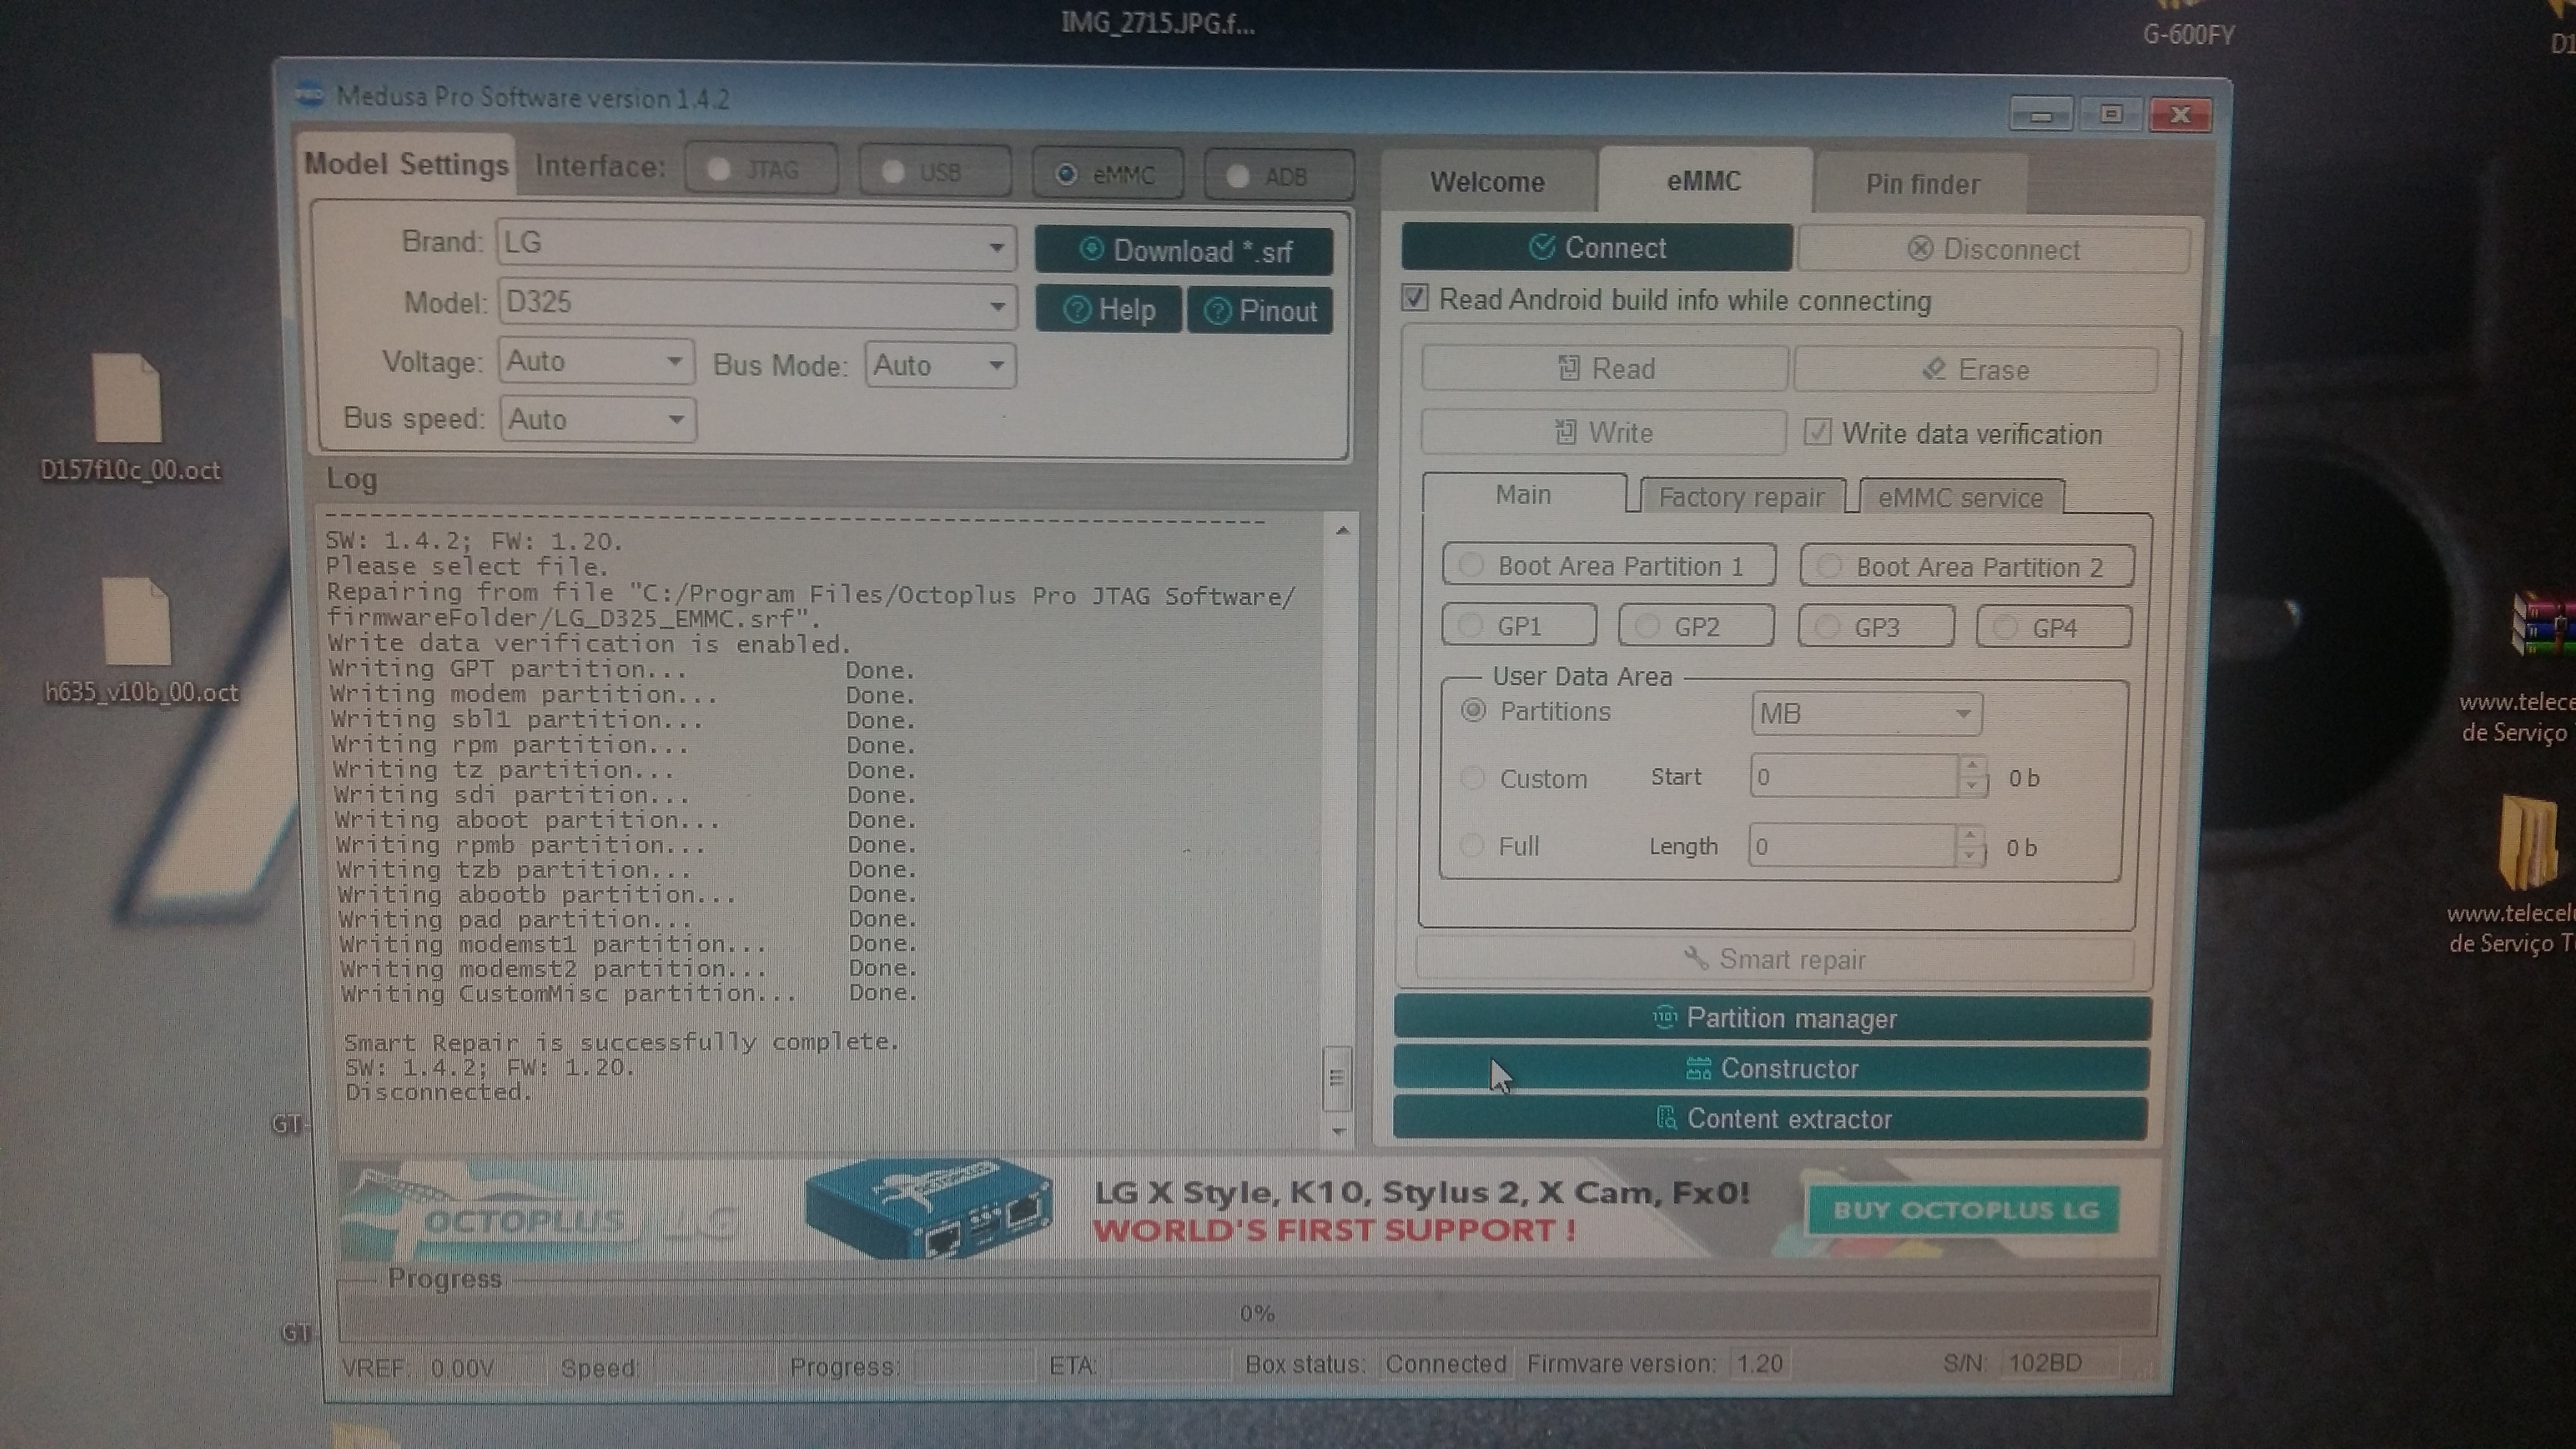Click the Firmware version value 1.20
The height and width of the screenshot is (1449, 2576).
tap(1759, 1363)
